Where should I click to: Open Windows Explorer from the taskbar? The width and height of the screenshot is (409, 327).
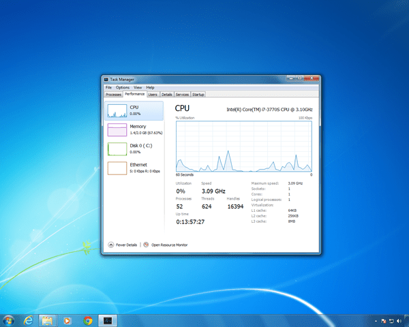click(48, 320)
